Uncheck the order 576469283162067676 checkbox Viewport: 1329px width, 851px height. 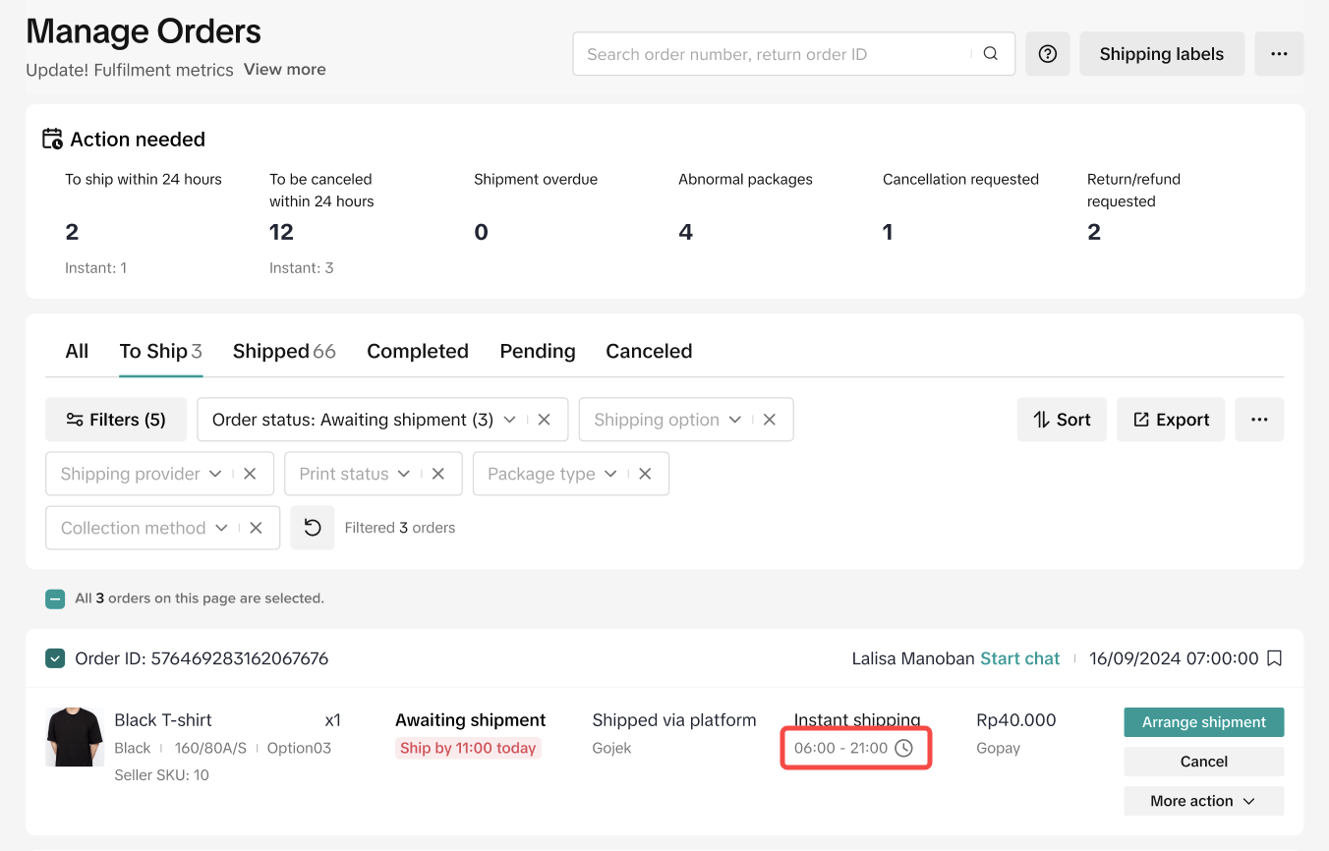tap(55, 658)
